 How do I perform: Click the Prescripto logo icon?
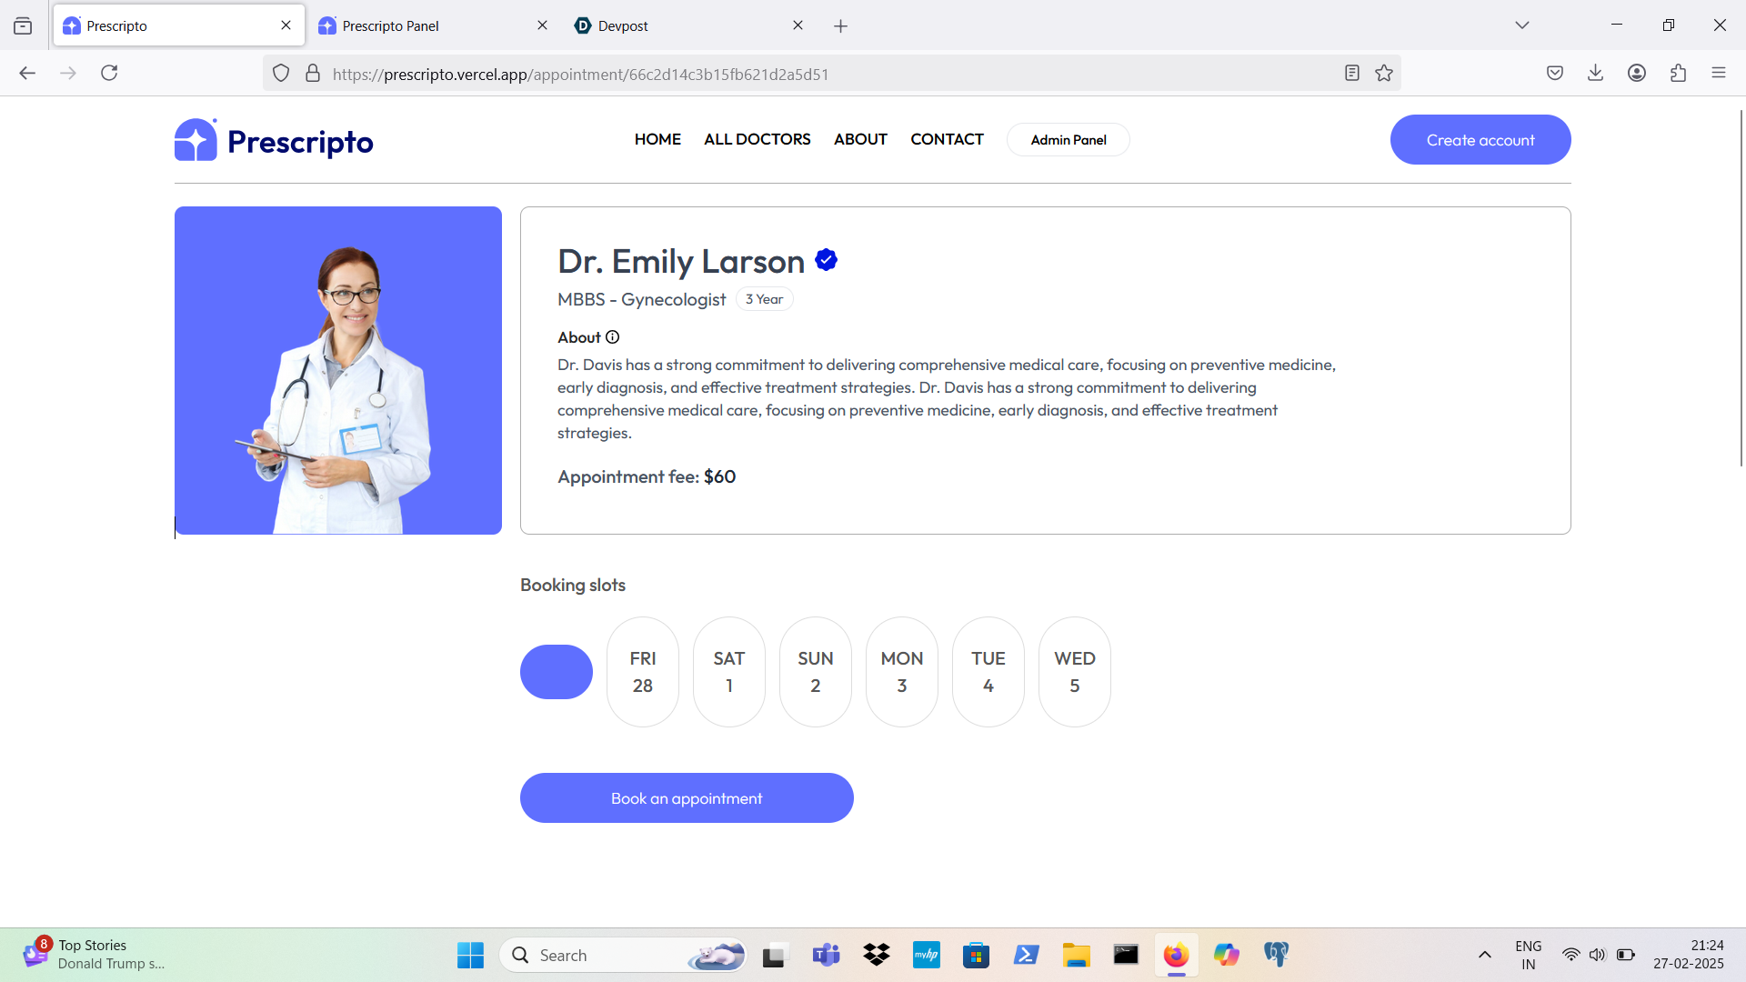[196, 140]
